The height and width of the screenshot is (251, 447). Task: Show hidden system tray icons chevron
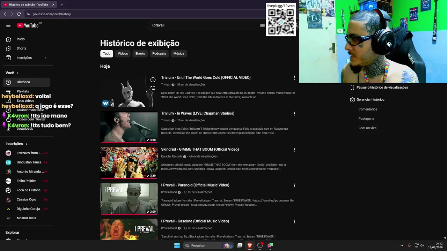[402, 245]
